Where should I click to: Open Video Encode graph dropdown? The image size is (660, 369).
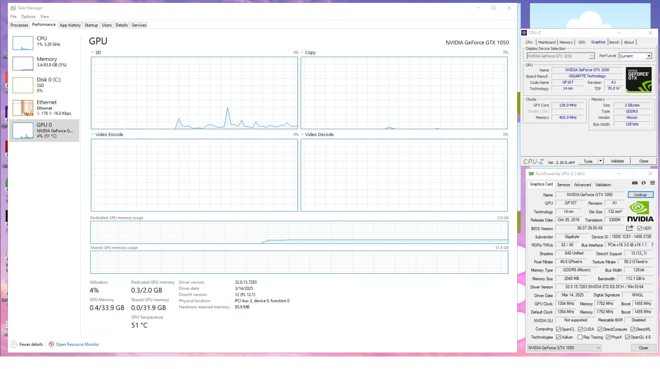tap(92, 134)
